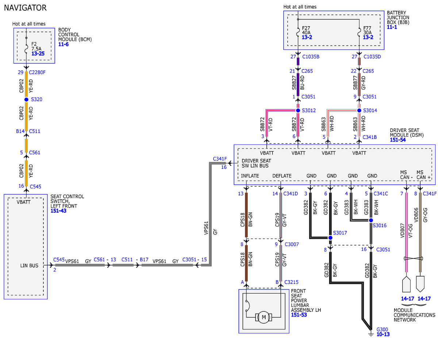
Task: Select the S3012 splice dot
Action: [x=298, y=110]
